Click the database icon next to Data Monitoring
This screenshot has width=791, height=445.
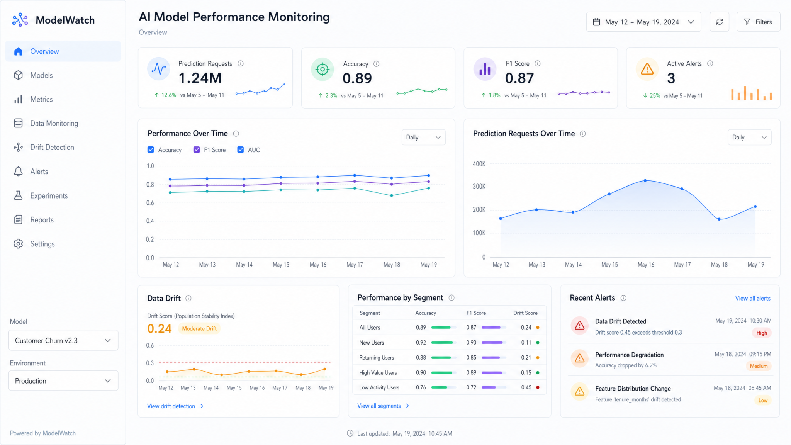(x=18, y=123)
